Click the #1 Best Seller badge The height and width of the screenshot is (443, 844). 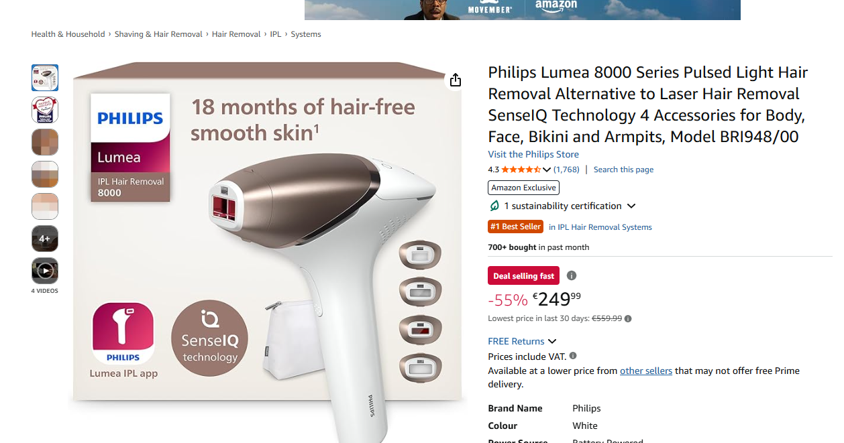(x=515, y=227)
